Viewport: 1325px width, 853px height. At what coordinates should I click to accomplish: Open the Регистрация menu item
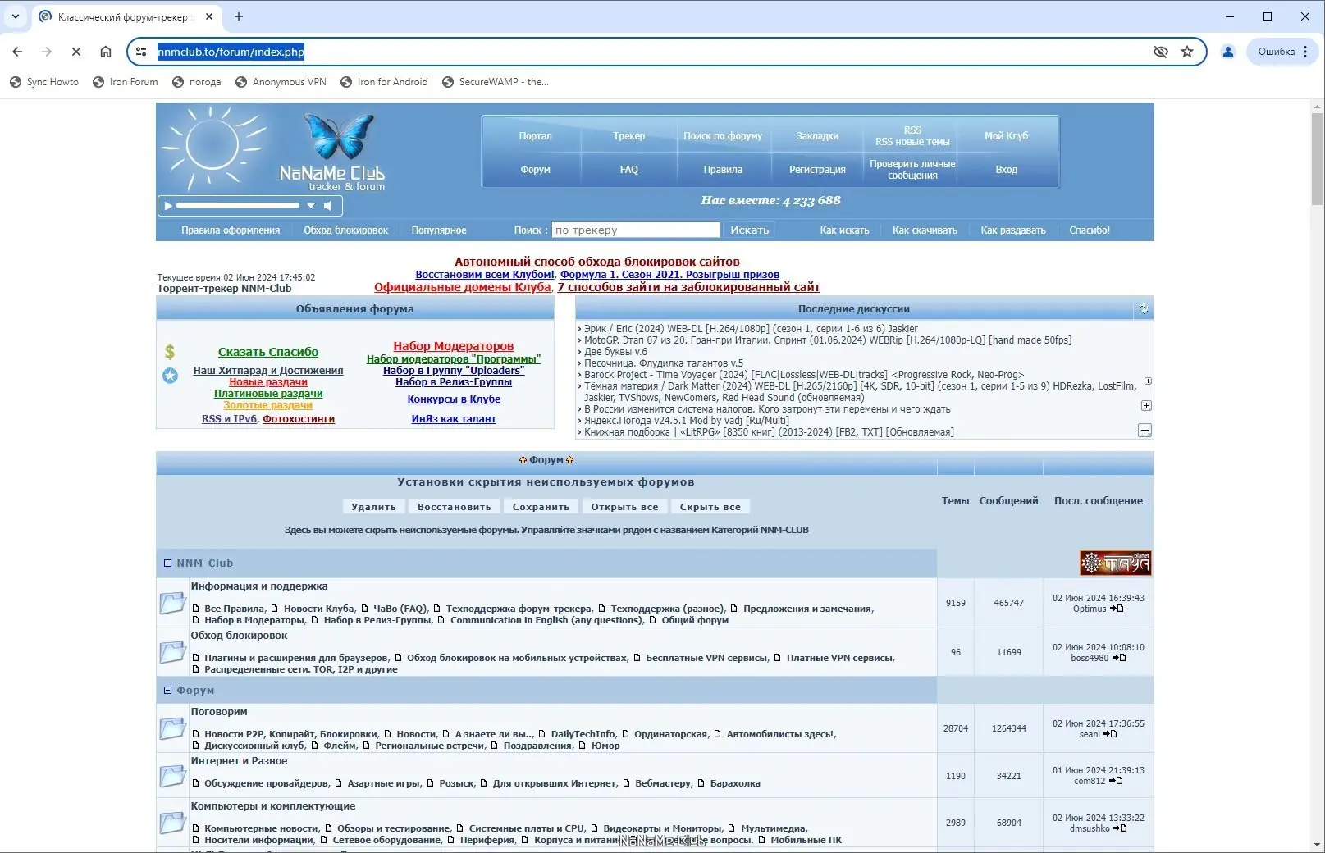pos(817,170)
